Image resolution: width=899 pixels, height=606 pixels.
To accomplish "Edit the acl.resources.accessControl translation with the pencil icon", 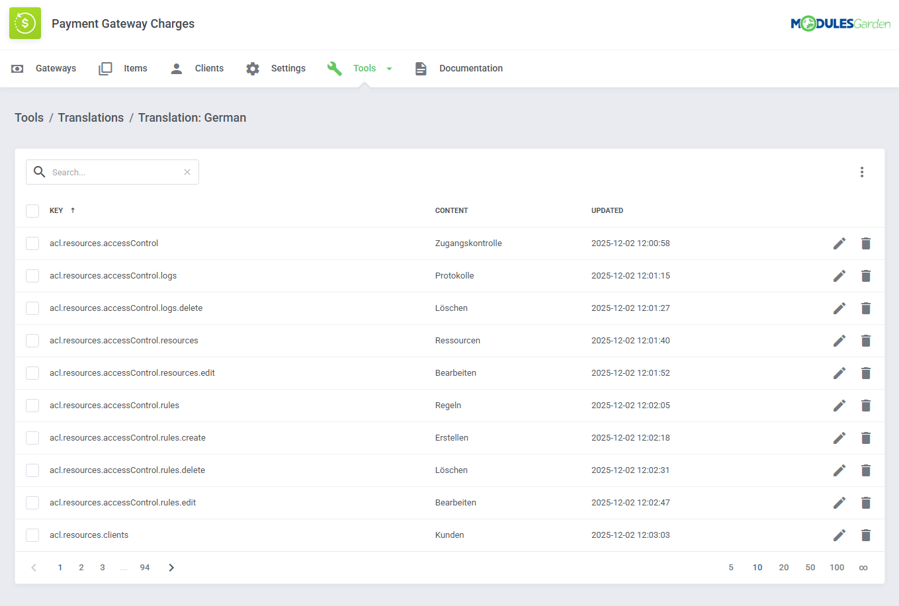I will coord(839,243).
